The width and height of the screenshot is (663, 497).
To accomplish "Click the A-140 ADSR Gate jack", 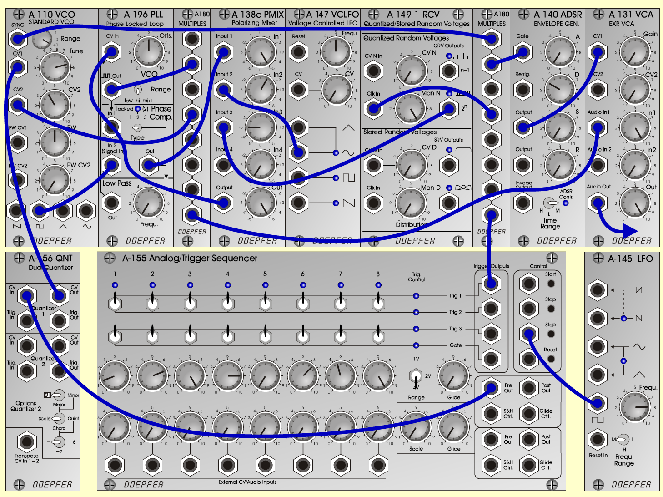I will click(x=523, y=52).
